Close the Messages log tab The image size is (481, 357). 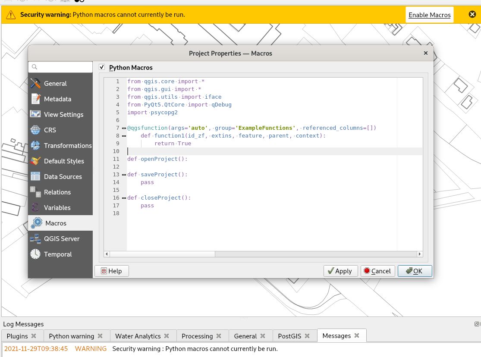pyautogui.click(x=356, y=335)
